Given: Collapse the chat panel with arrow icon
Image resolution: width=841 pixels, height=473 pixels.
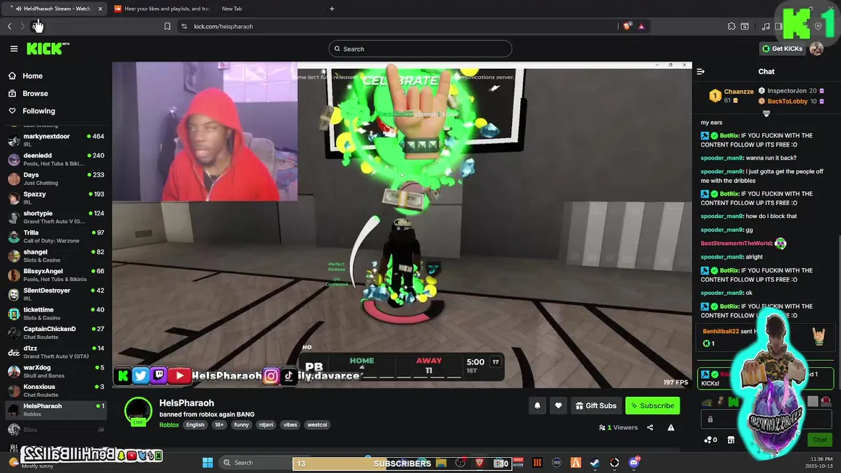Looking at the screenshot, I should [700, 72].
